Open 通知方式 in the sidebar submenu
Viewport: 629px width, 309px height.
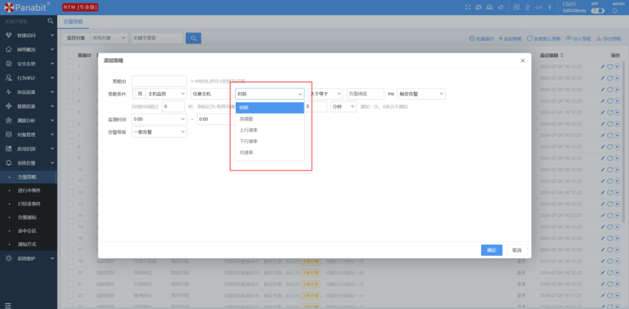[x=27, y=244]
